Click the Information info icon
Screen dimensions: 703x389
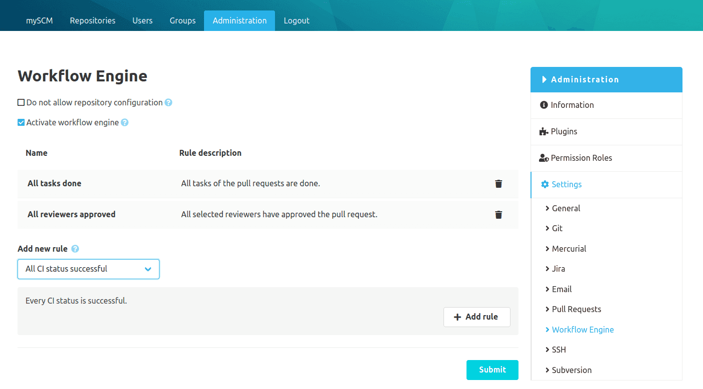[543, 105]
